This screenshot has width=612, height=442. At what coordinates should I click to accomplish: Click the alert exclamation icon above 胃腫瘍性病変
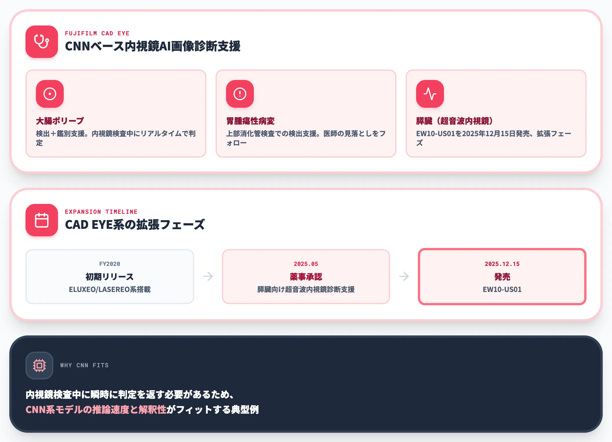pyautogui.click(x=240, y=94)
